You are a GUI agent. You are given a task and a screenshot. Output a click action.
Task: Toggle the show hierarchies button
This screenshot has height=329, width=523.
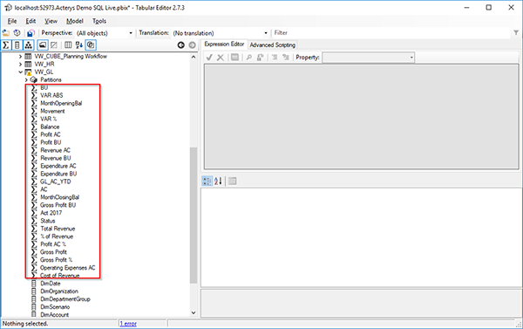29,45
